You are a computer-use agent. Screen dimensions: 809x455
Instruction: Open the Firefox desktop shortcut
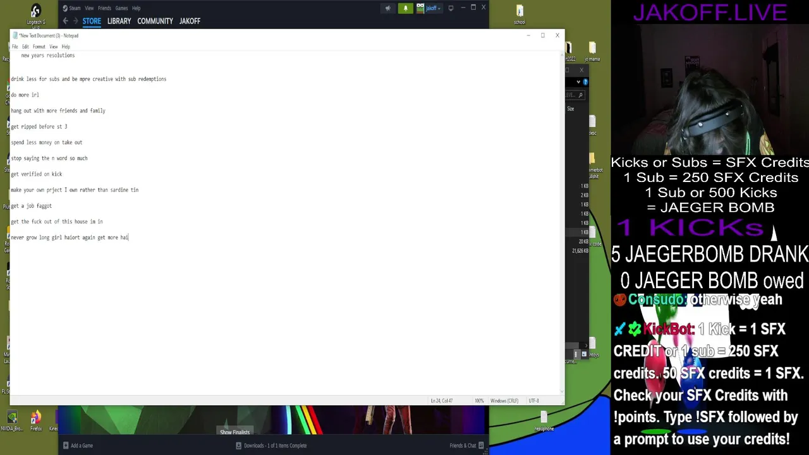point(36,421)
